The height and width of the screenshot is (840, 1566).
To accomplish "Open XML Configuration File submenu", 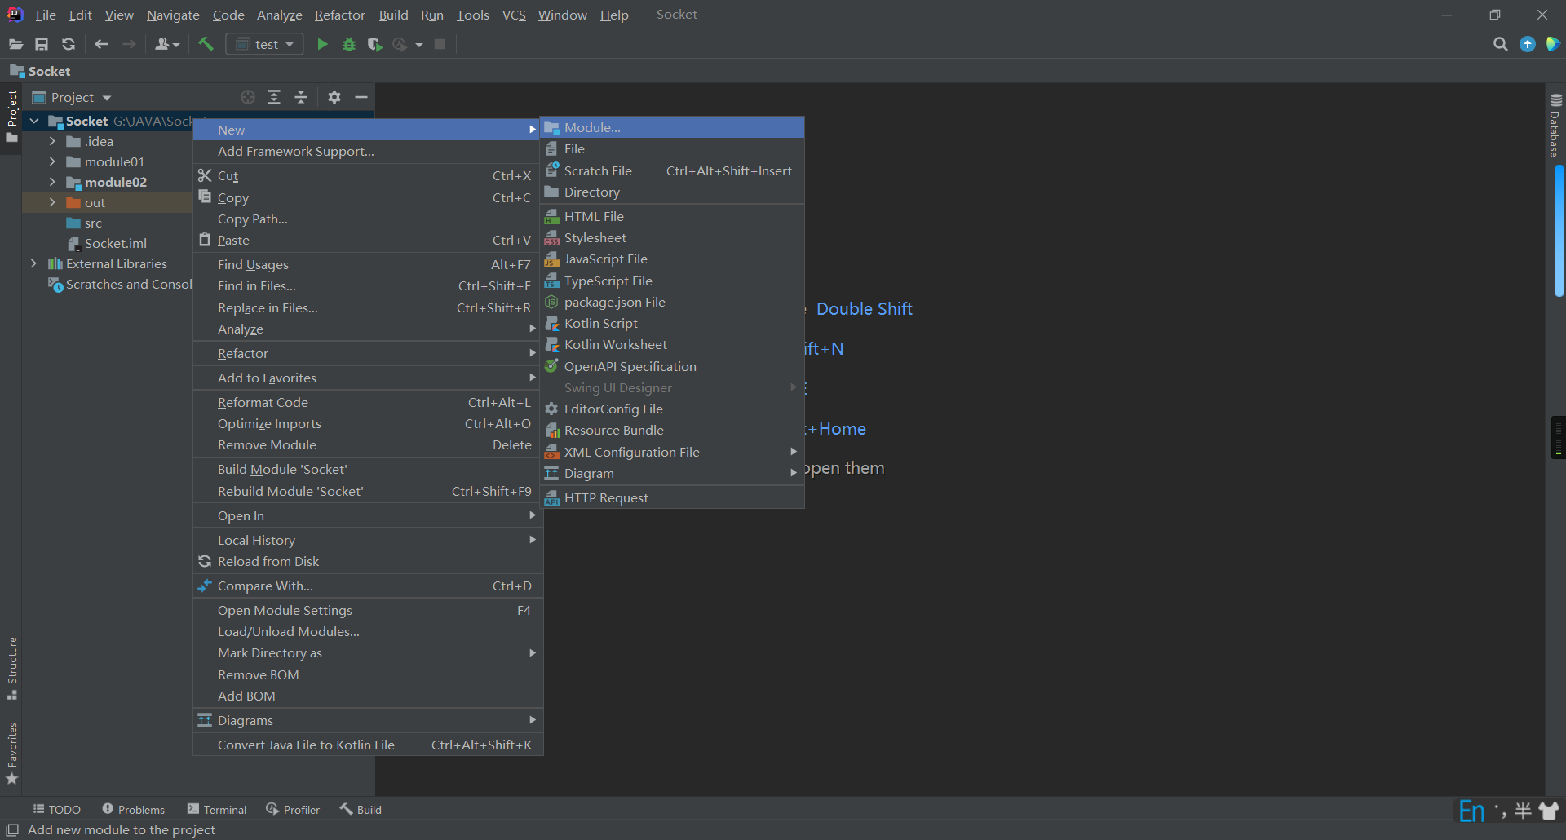I will click(672, 452).
